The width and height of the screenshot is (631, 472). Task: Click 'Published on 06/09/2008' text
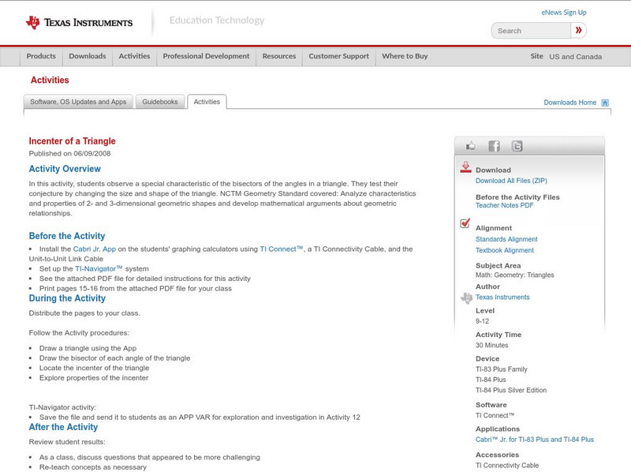(69, 154)
